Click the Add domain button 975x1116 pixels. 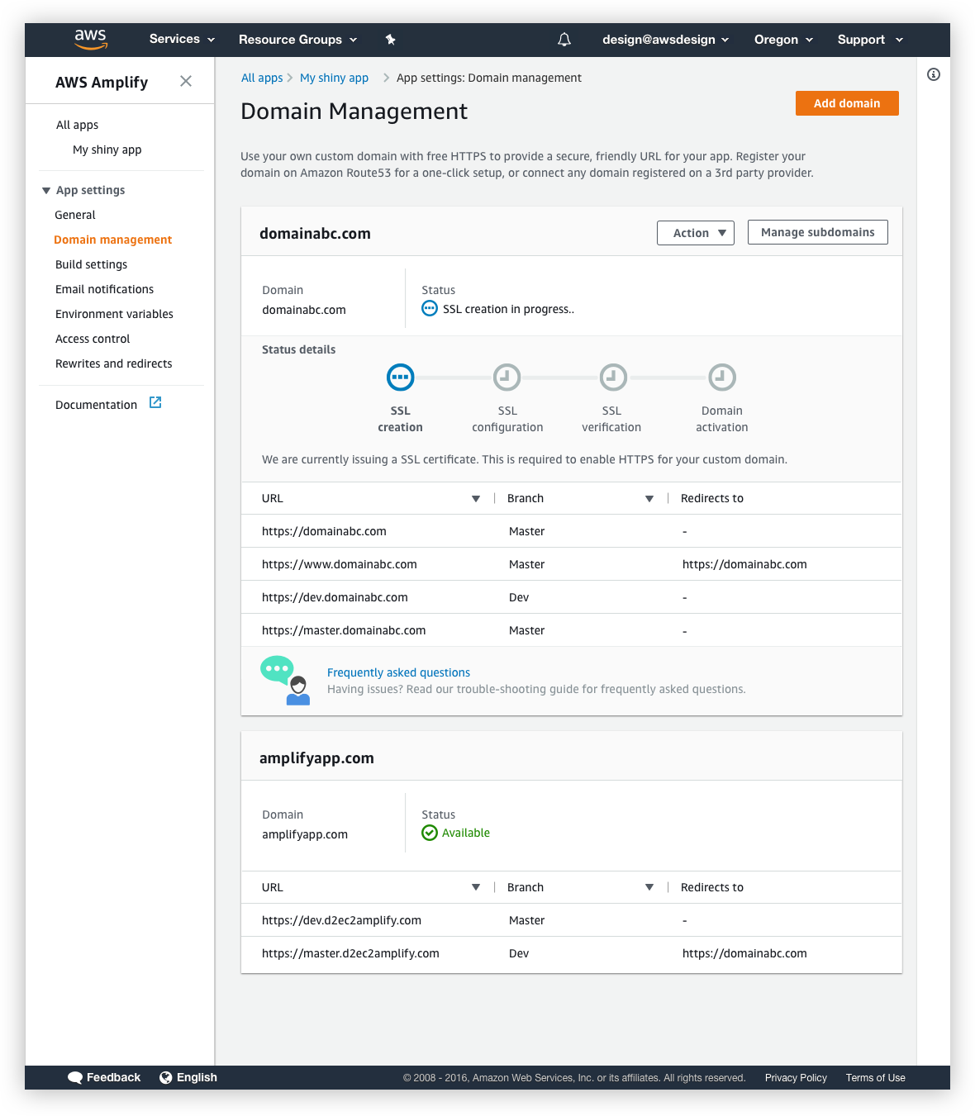point(847,103)
